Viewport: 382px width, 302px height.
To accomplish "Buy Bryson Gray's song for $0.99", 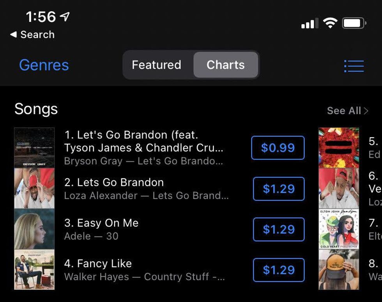I will [278, 148].
